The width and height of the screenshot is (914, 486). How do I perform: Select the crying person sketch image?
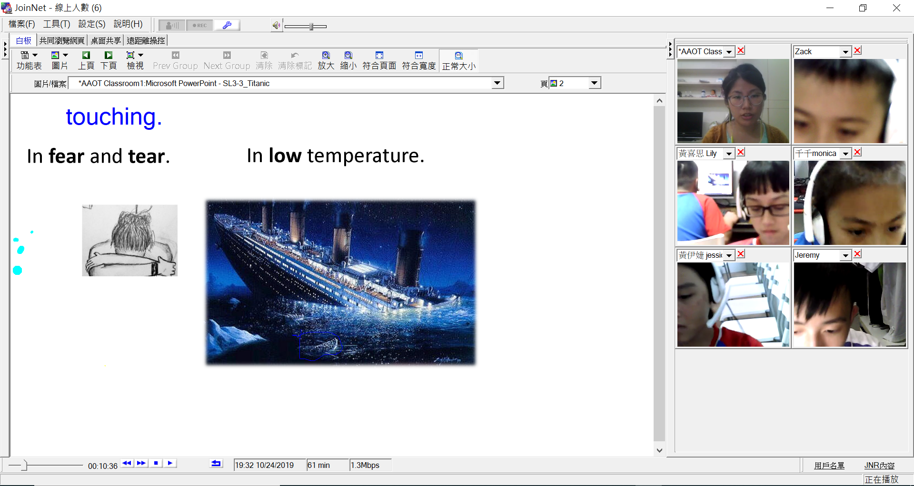point(129,240)
